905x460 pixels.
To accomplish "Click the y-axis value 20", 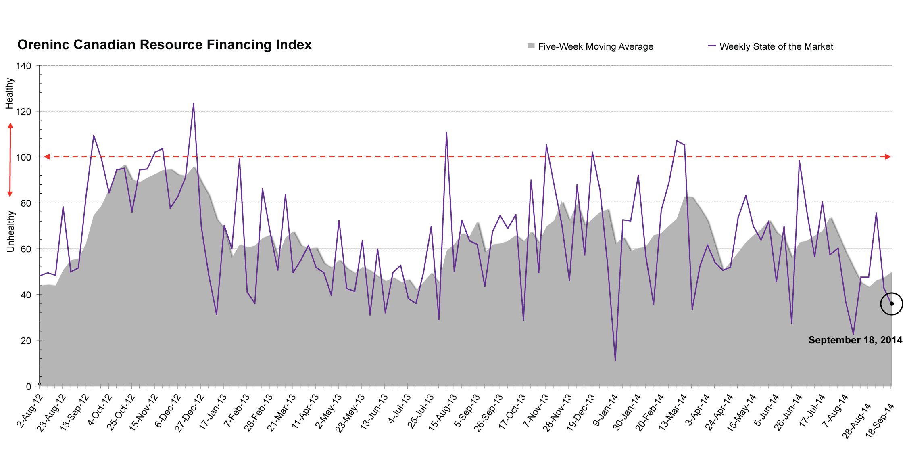I will (x=26, y=341).
